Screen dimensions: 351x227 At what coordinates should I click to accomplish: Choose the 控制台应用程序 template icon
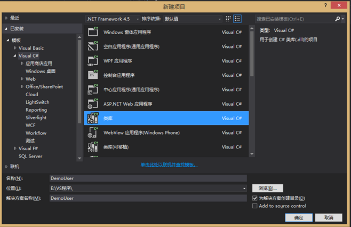[x=93, y=75]
